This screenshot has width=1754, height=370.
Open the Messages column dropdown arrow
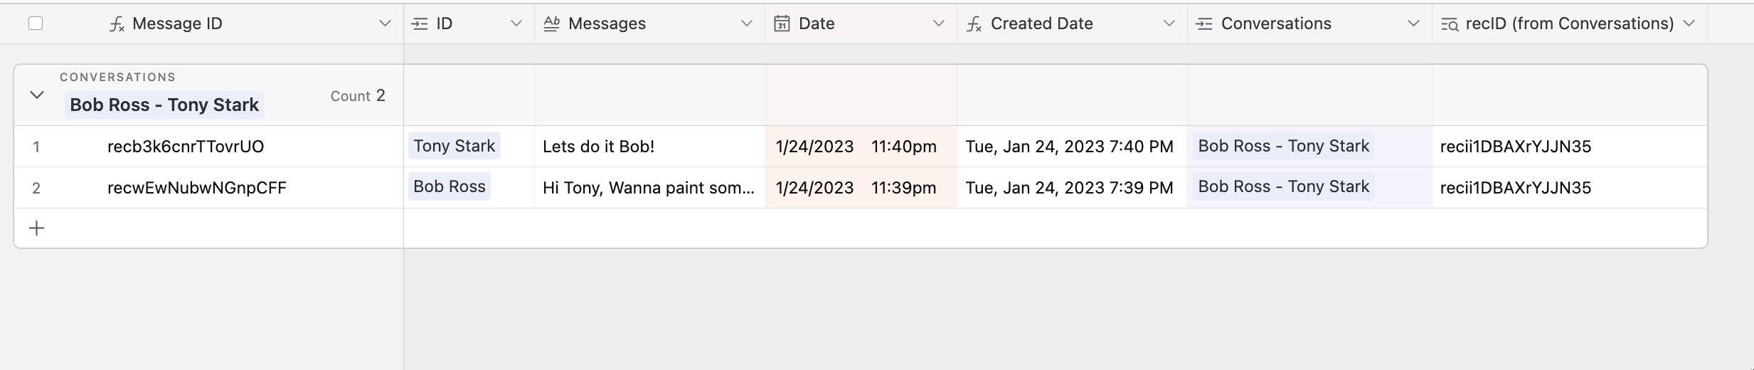(746, 23)
